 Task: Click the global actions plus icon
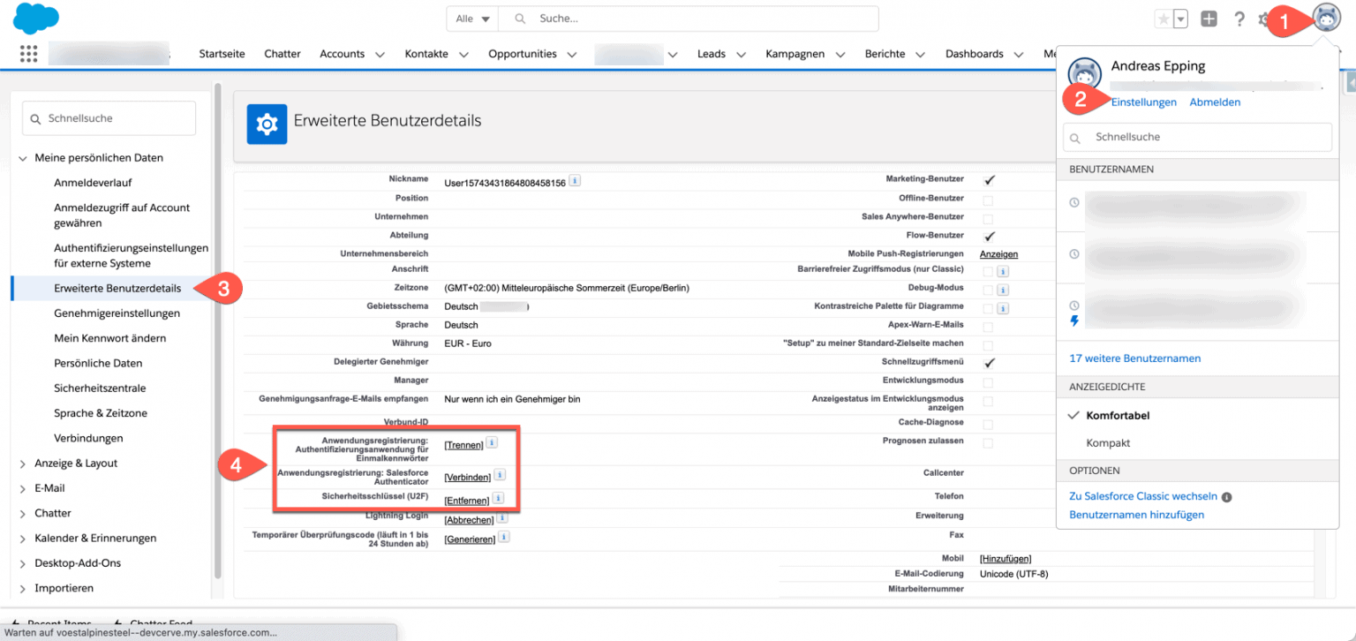click(x=1209, y=19)
